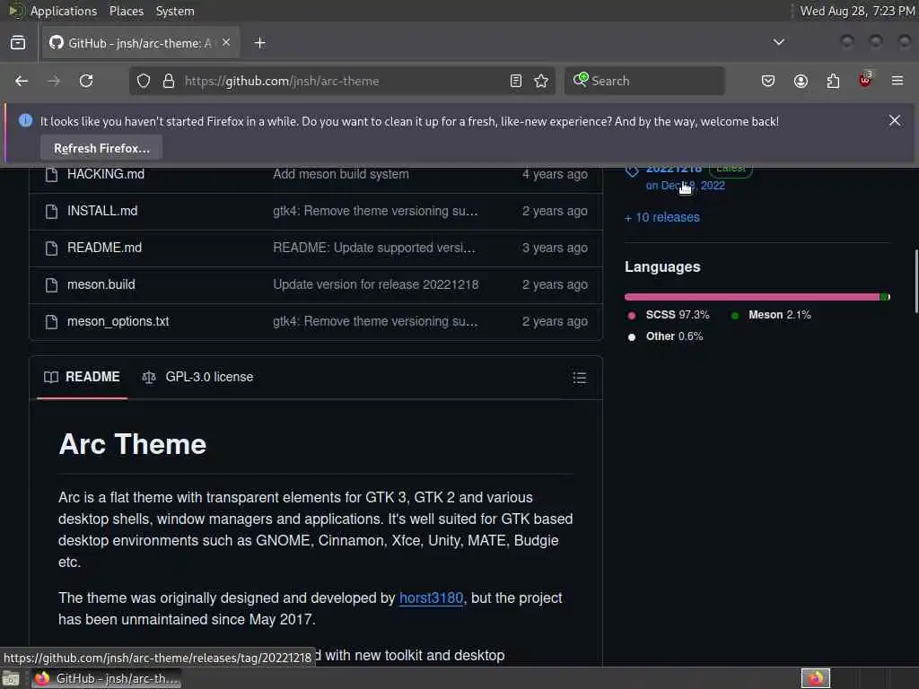Open release date 'on Dec 18, 2022' link
The height and width of the screenshot is (689, 919).
pos(685,186)
